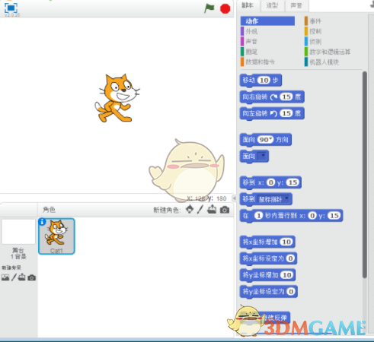Screen dimensions: 374x342
Task: Click the 将y坐标设定为 0 block
Action: coord(269,292)
